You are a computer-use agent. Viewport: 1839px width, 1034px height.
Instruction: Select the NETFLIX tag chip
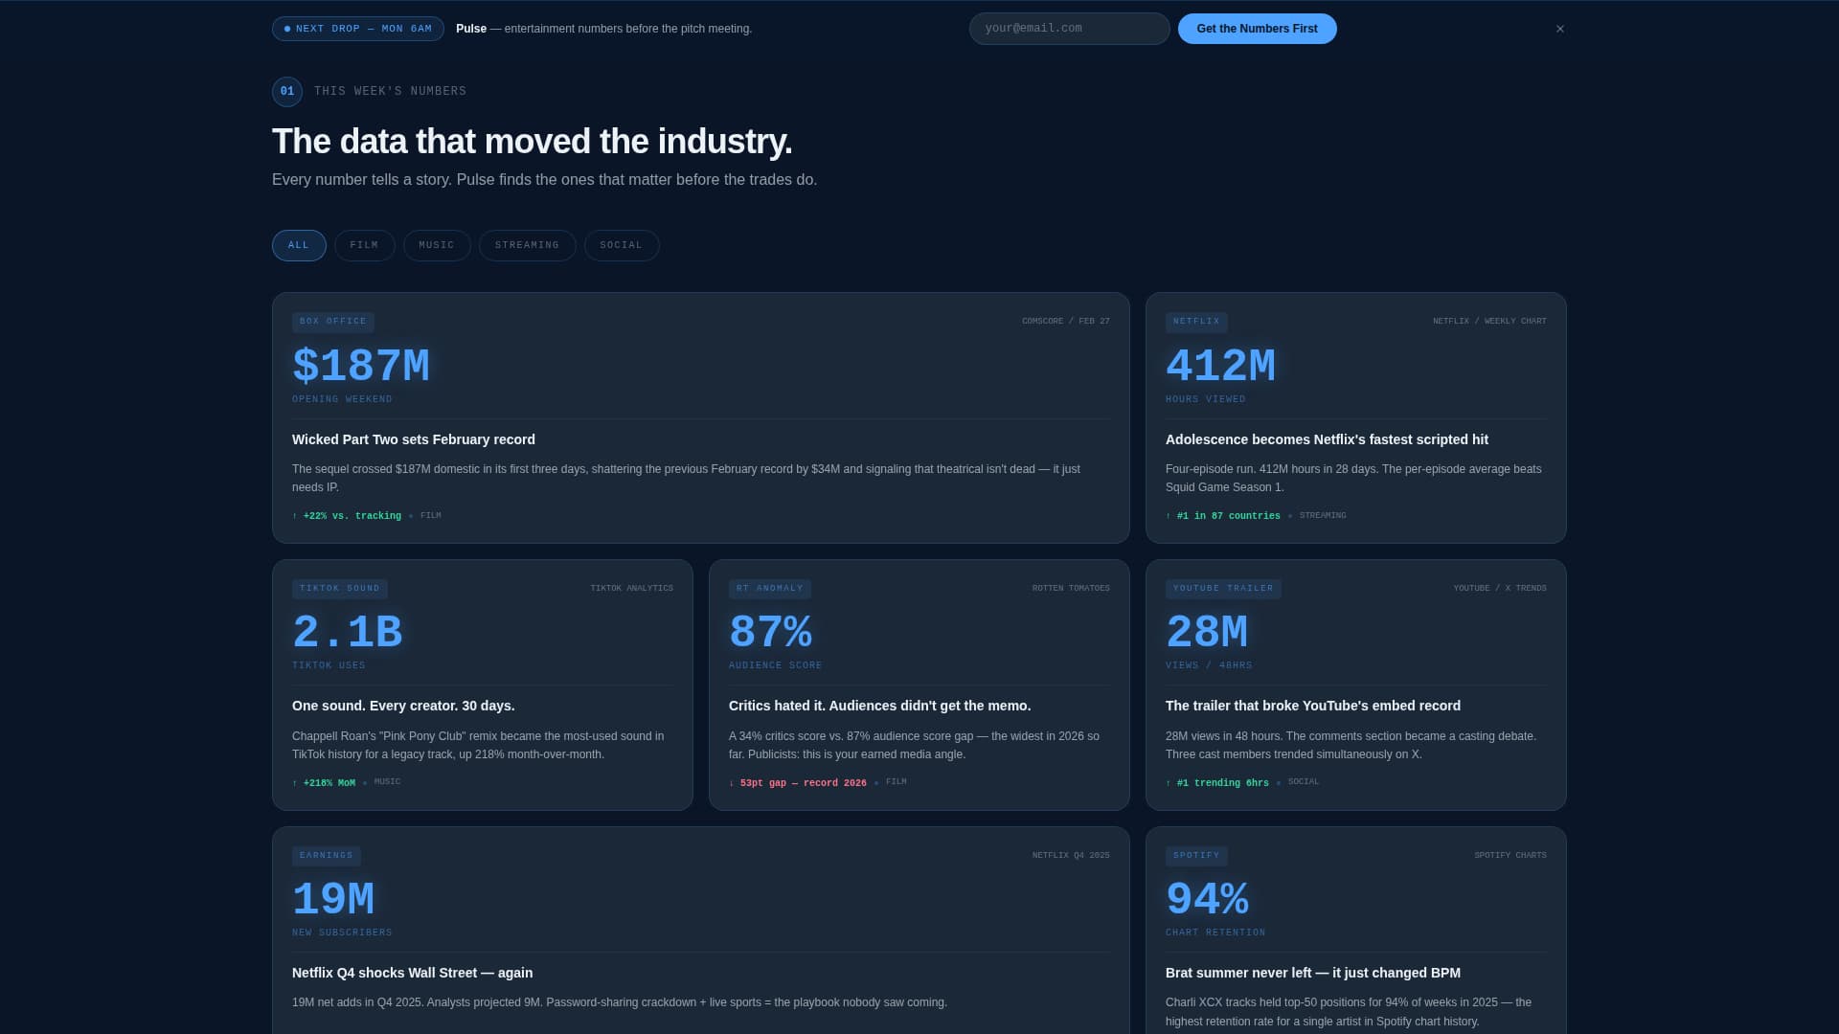click(x=1197, y=322)
